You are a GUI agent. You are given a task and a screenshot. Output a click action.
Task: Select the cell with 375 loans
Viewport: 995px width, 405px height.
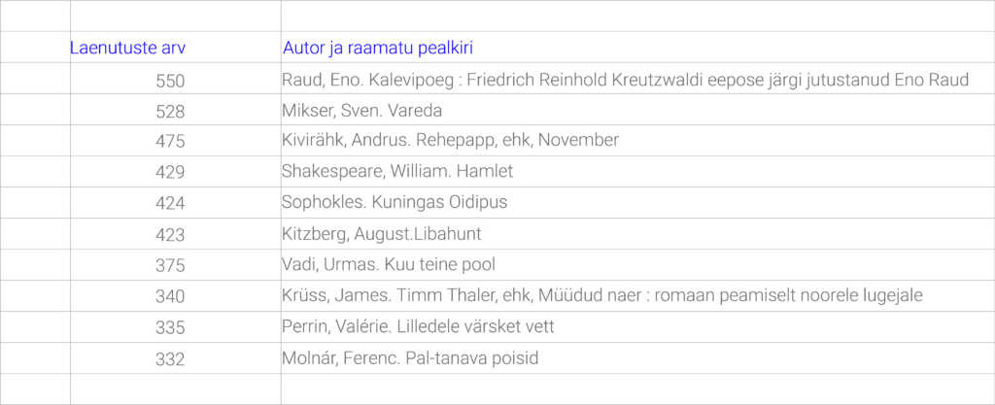[175, 264]
